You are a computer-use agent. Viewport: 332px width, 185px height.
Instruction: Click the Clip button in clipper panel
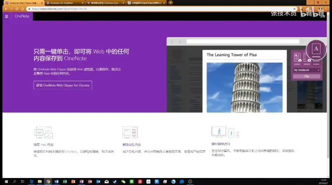(306, 76)
